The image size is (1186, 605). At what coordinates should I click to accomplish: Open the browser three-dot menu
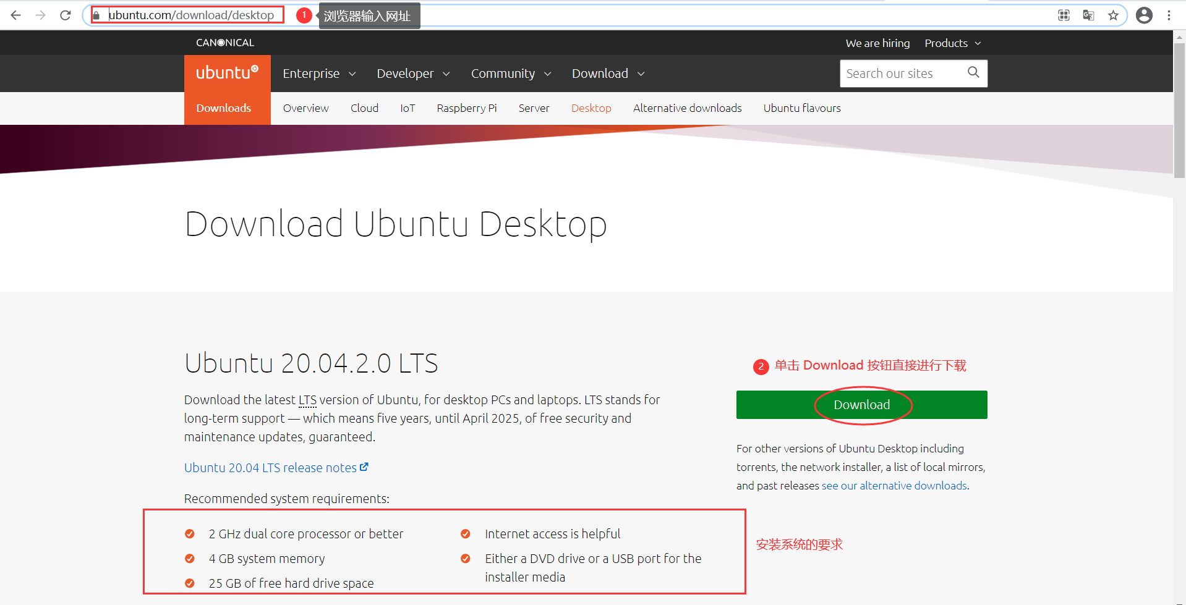(1169, 15)
